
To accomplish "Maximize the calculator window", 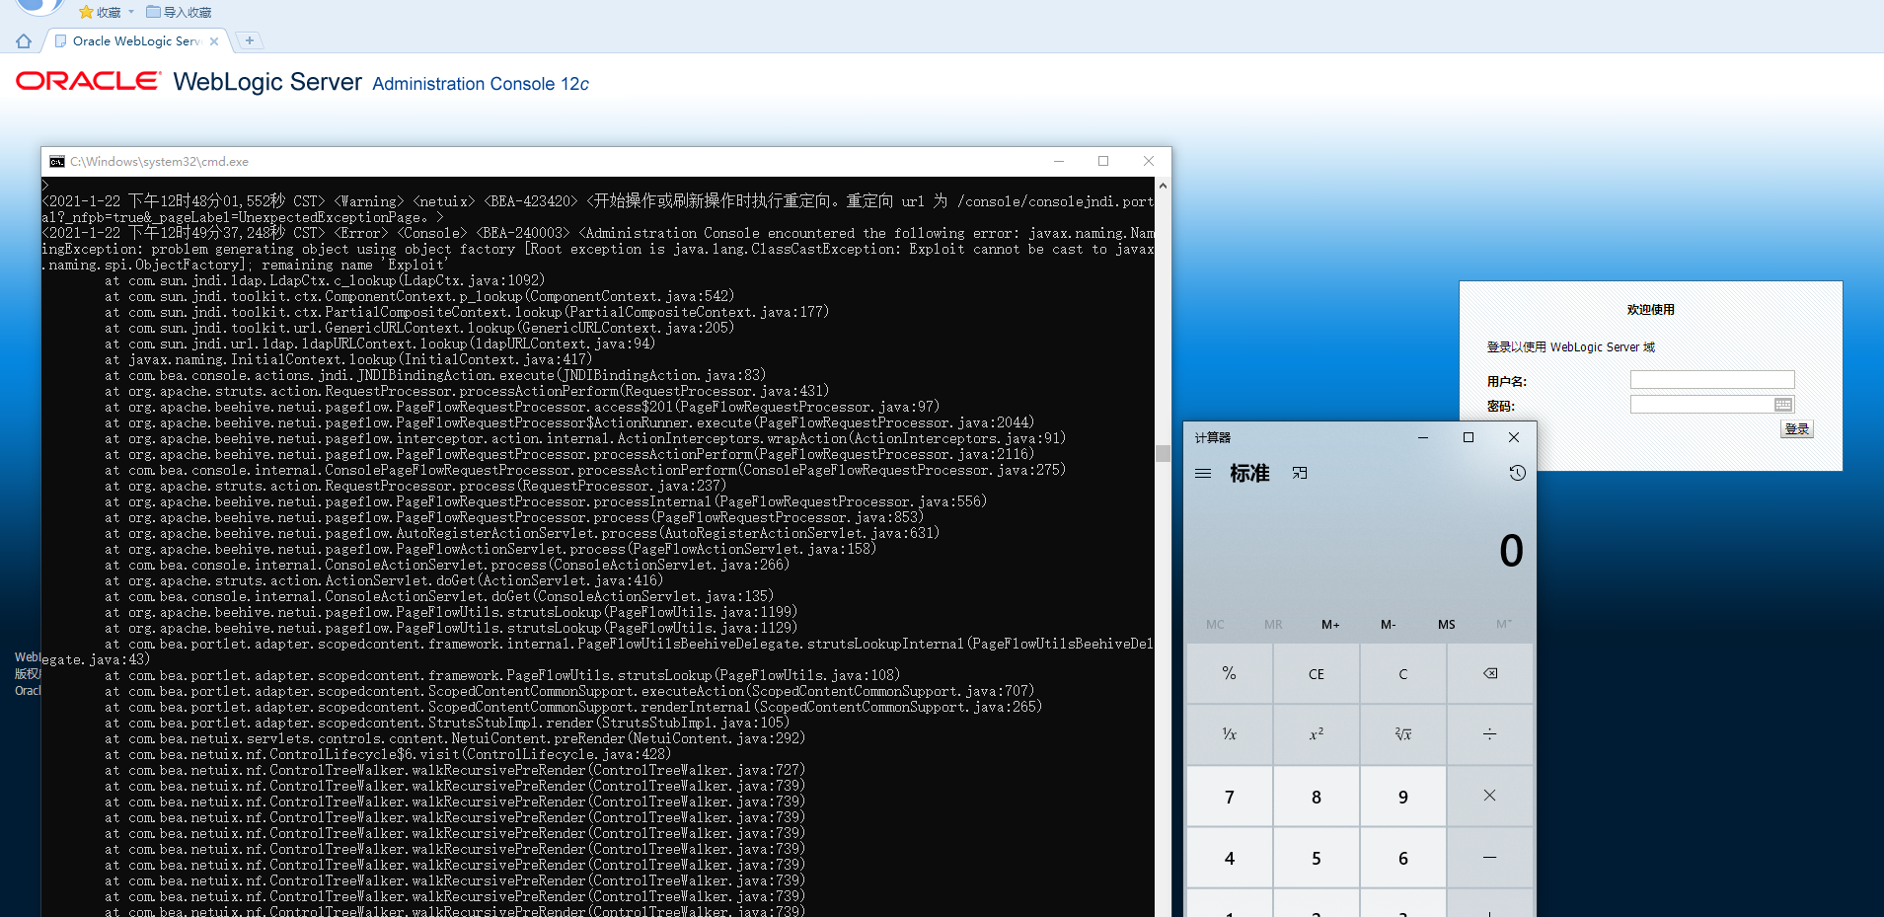I will coord(1469,437).
